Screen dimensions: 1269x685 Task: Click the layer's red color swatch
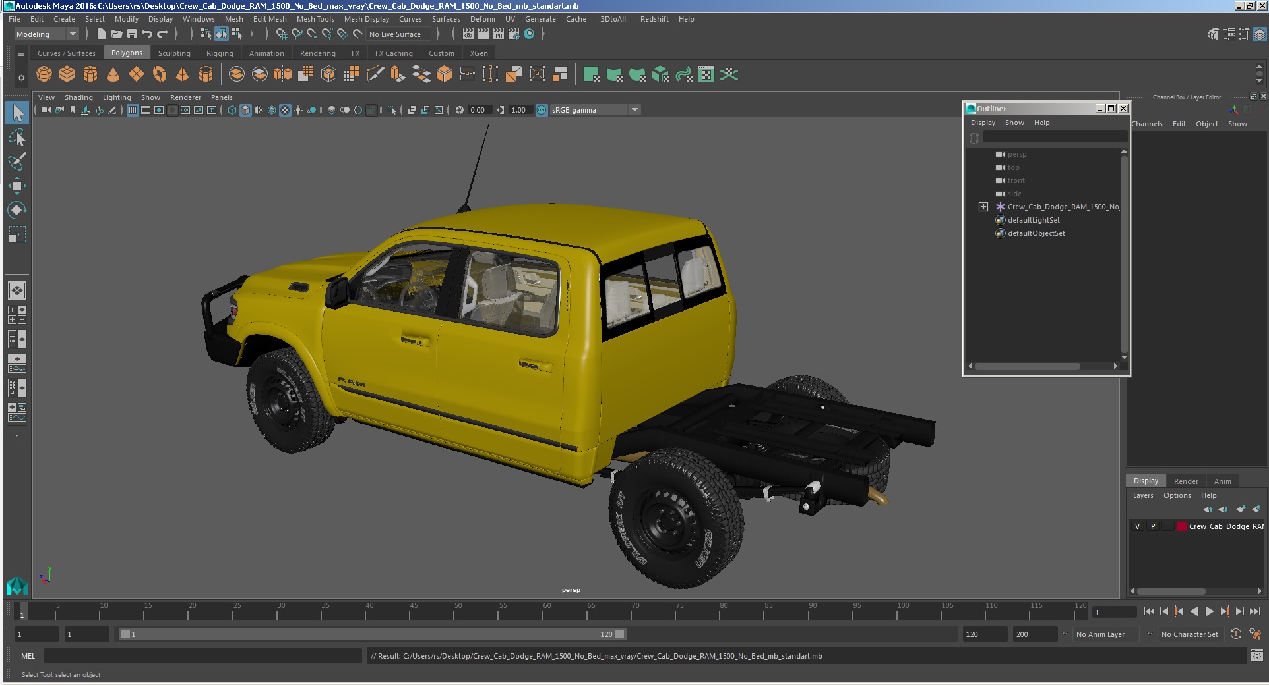click(1182, 526)
